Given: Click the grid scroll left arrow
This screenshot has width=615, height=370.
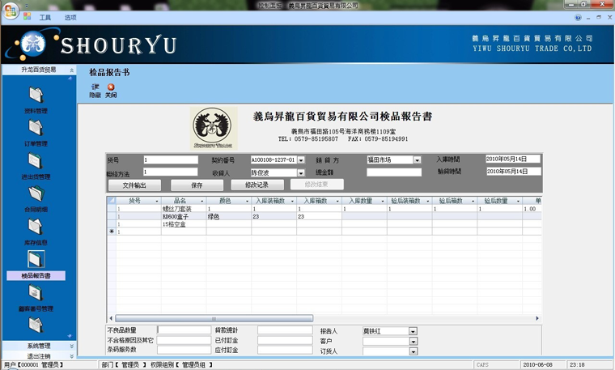Looking at the screenshot, I should tap(111, 318).
